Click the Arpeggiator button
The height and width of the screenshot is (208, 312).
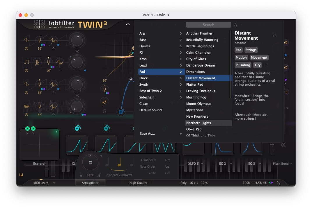(90, 183)
